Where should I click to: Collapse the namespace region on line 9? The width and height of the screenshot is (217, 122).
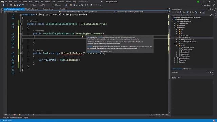pyautogui.click(x=20, y=15)
